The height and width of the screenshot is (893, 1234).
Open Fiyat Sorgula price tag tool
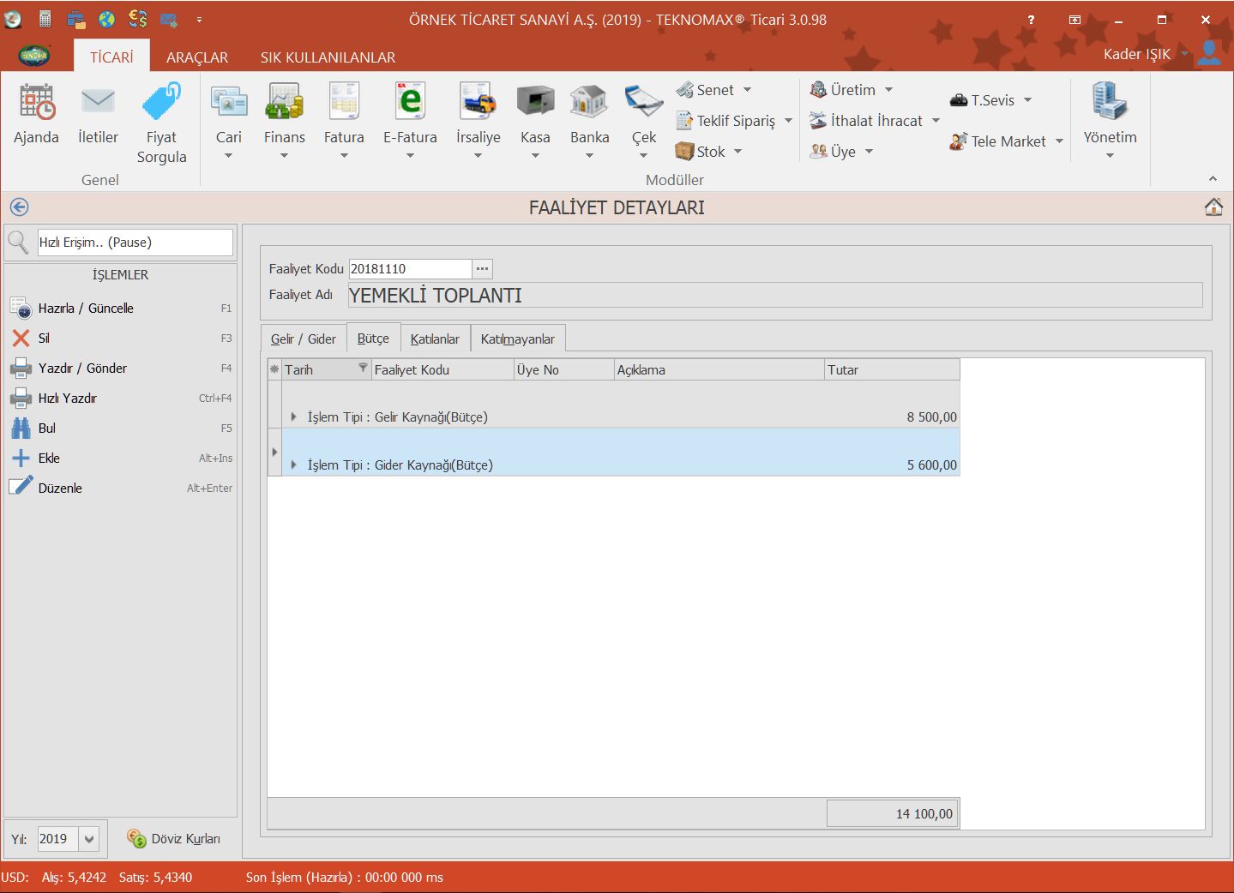pyautogui.click(x=161, y=103)
